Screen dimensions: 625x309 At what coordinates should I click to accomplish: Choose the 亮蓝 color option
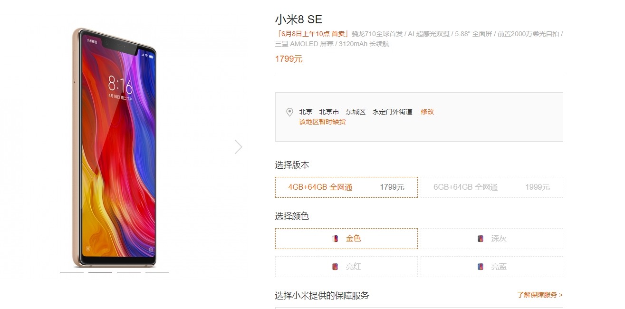(x=492, y=267)
